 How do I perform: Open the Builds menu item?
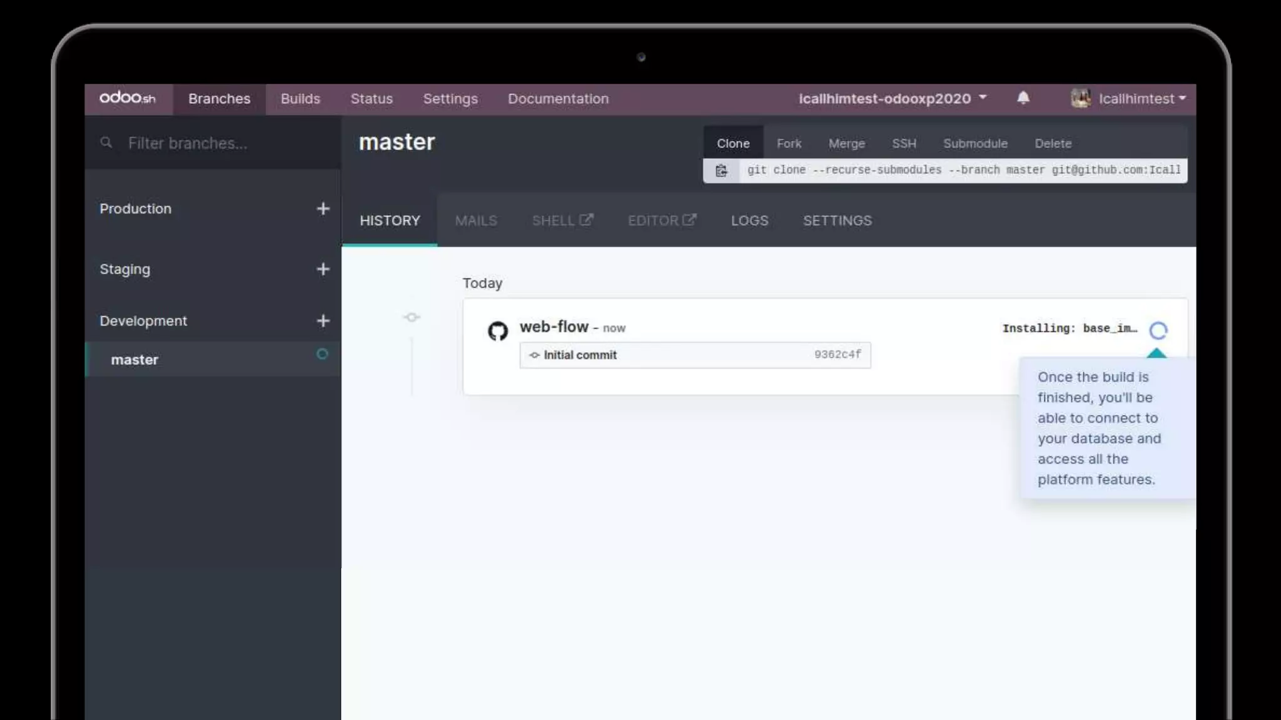300,99
